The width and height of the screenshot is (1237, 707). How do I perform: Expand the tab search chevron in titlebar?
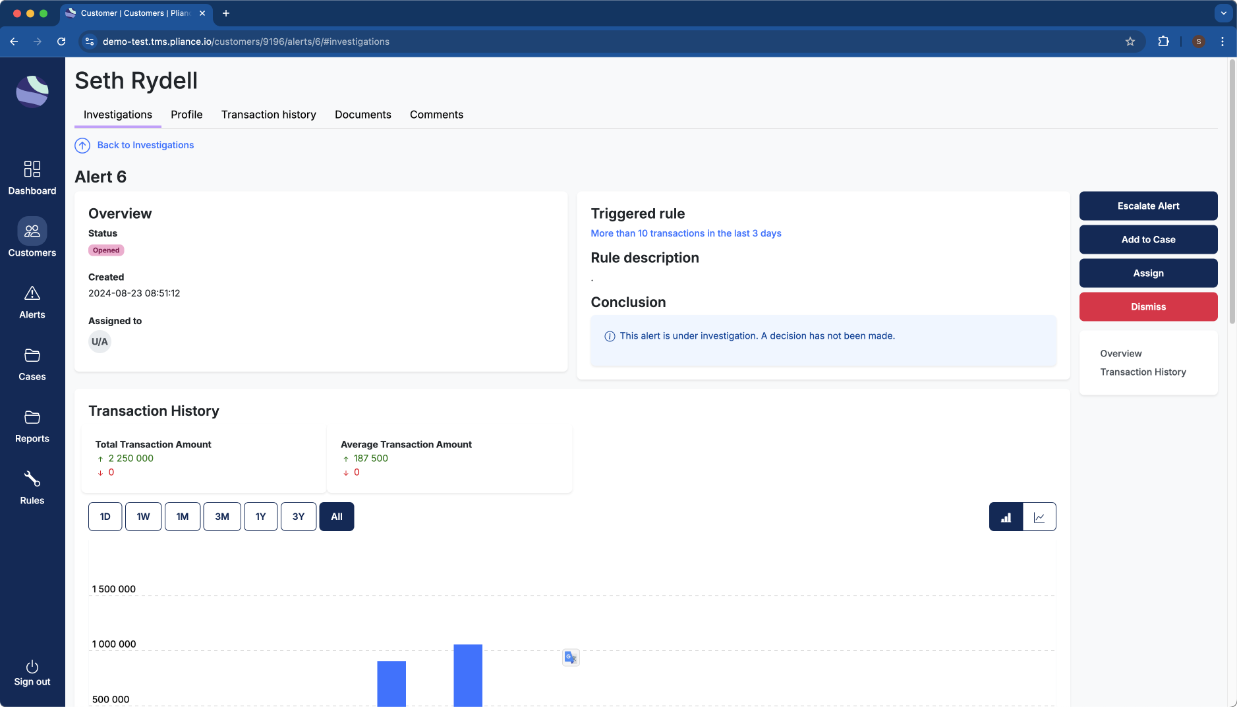(1223, 13)
